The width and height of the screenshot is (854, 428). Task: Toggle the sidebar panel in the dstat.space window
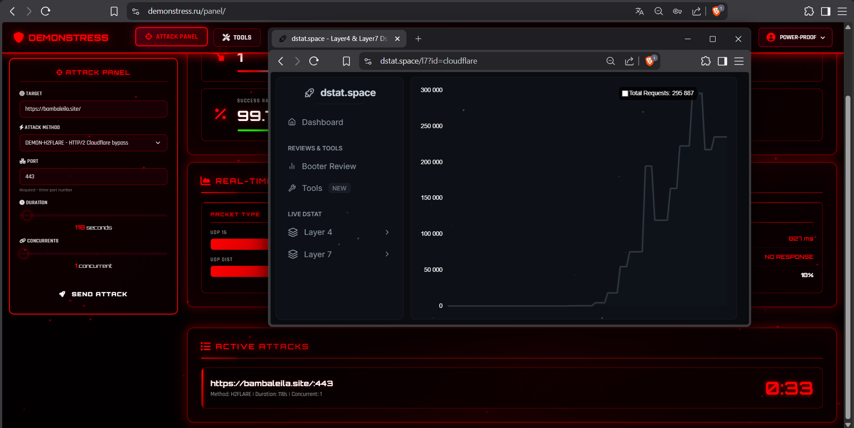[722, 61]
